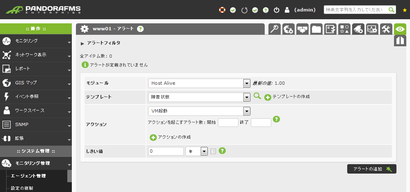This screenshot has height=192, width=410.
Task: Click the second green checkmark status icon
Action: [255, 10]
